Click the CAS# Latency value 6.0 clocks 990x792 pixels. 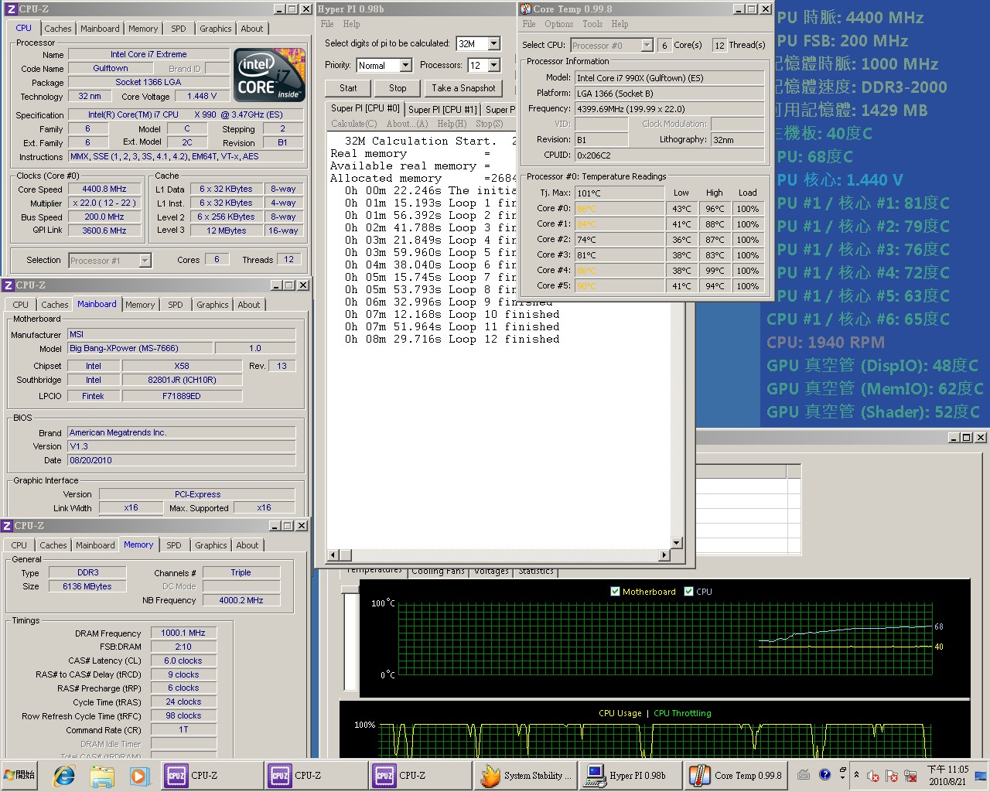(183, 661)
